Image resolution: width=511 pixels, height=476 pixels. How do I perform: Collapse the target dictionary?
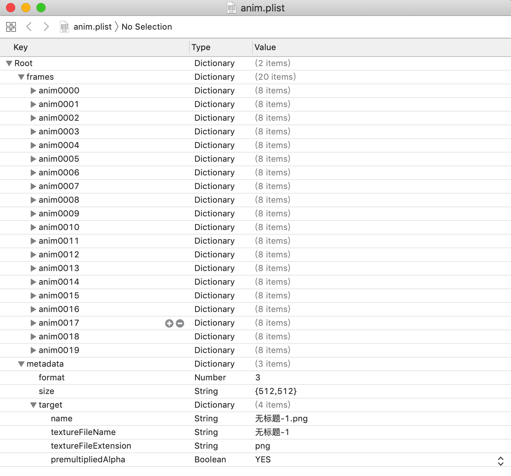pos(33,405)
